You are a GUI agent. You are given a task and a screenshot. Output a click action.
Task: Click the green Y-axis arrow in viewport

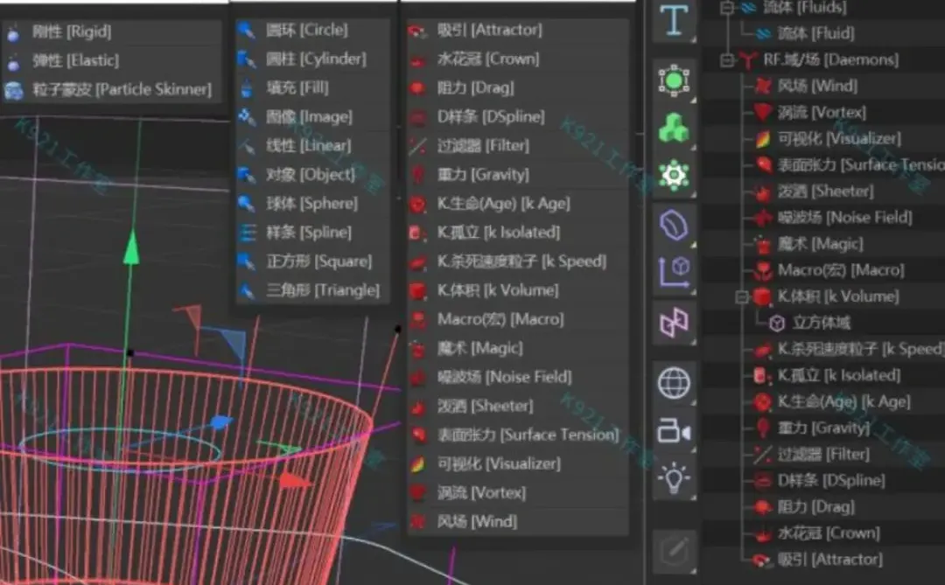(131, 247)
